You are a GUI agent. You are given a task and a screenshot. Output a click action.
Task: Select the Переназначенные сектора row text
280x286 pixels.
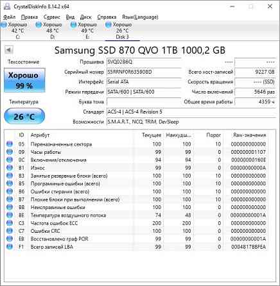pyautogui.click(x=61, y=144)
